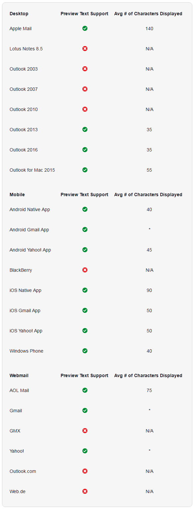Click the green check for AOL Mail
The height and width of the screenshot is (510, 195).
coord(85,390)
